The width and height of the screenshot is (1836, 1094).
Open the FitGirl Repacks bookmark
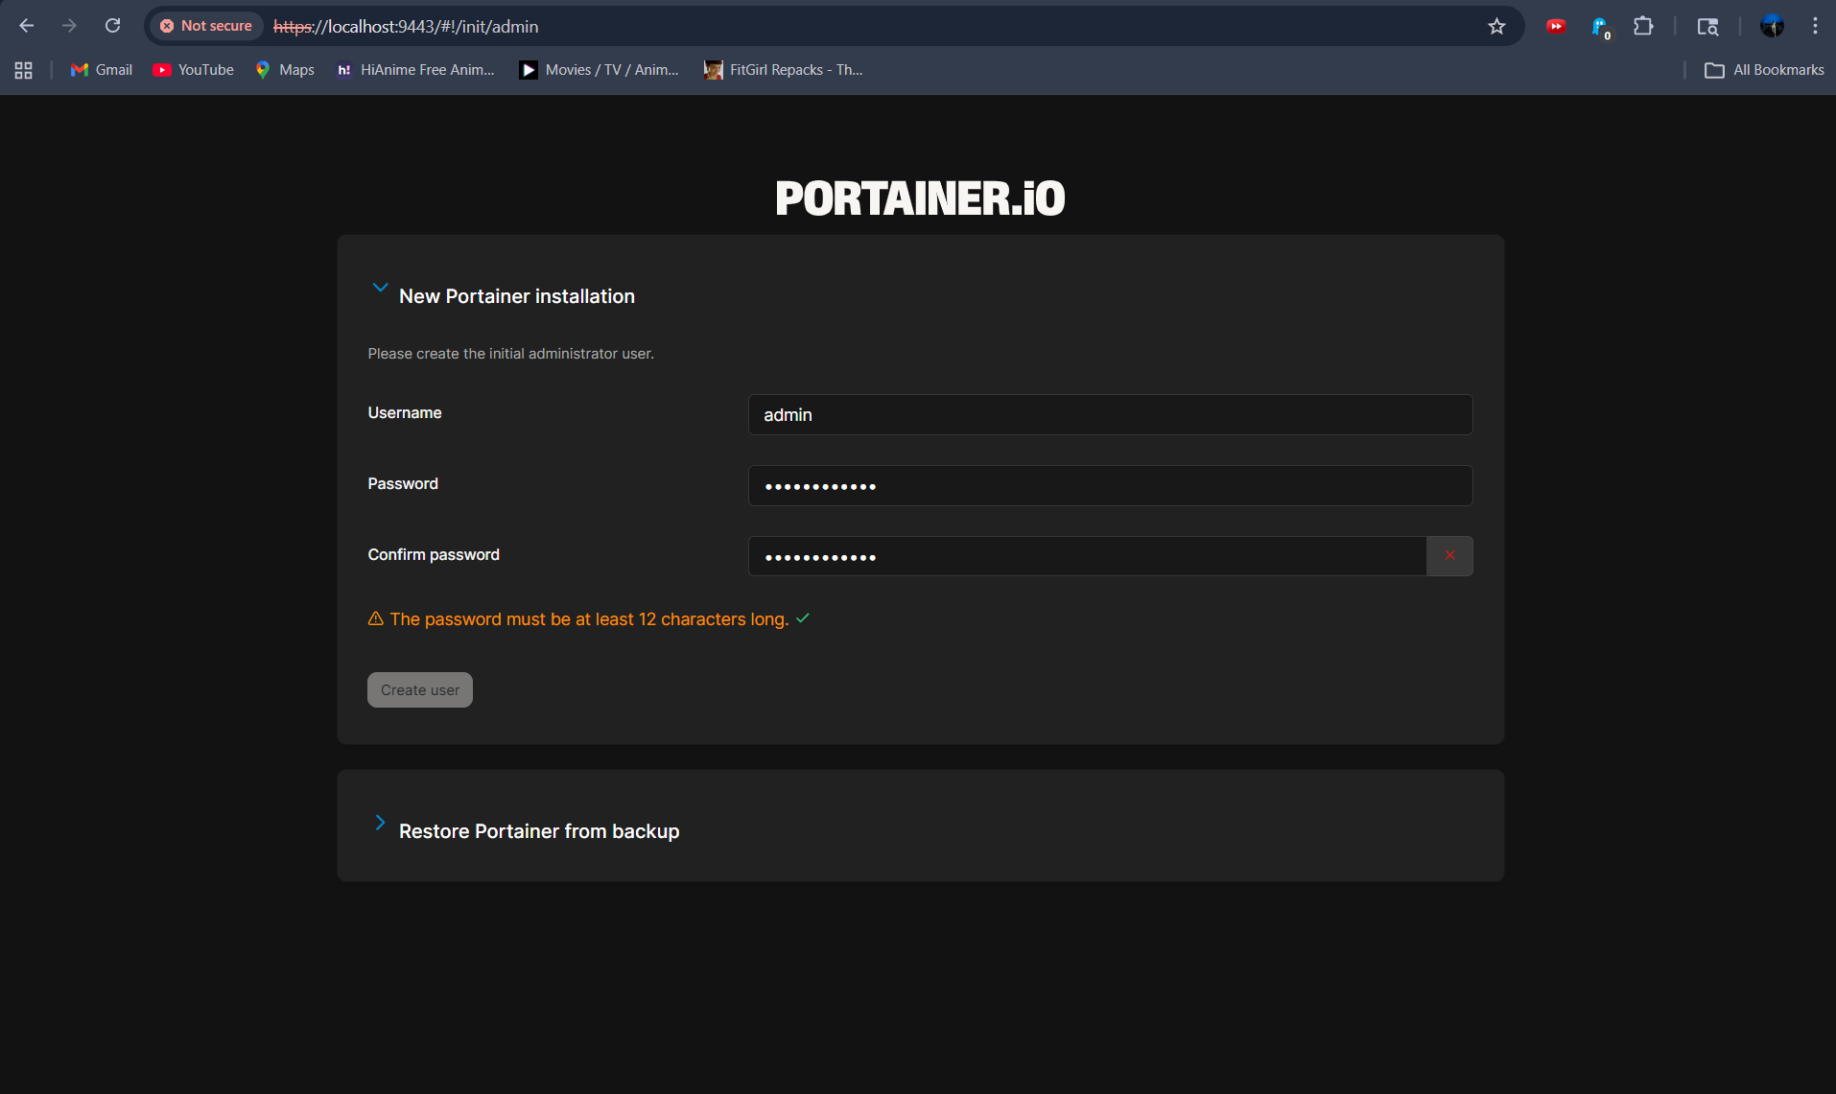click(x=783, y=69)
